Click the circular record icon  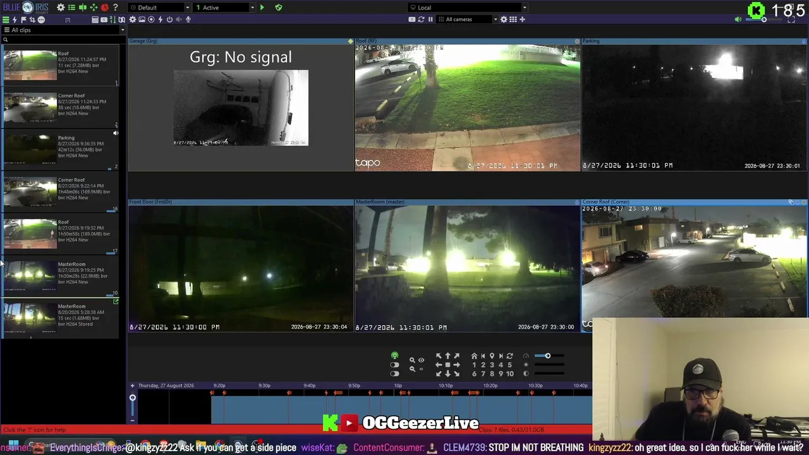pos(151,20)
